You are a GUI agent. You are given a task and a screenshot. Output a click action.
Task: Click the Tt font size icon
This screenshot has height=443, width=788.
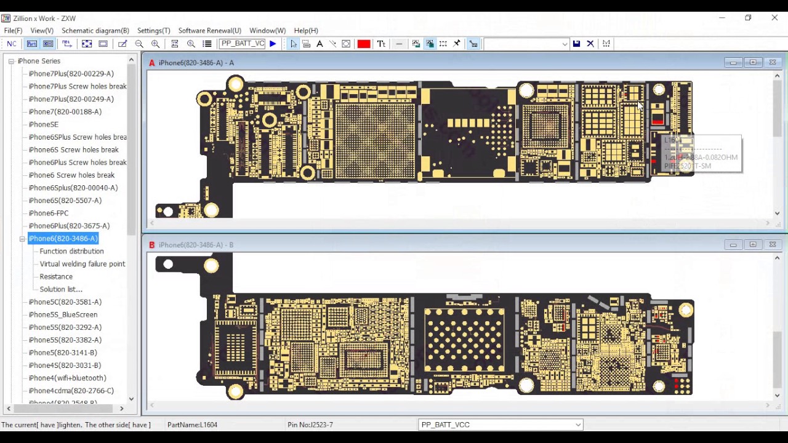pyautogui.click(x=381, y=44)
